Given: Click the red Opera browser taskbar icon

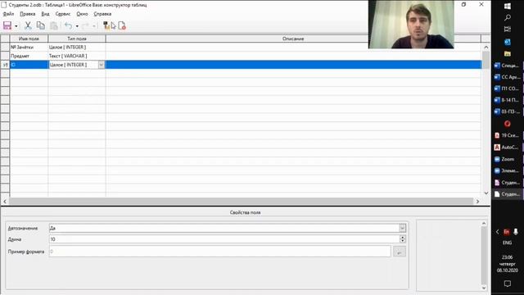Looking at the screenshot, I should pyautogui.click(x=508, y=124).
